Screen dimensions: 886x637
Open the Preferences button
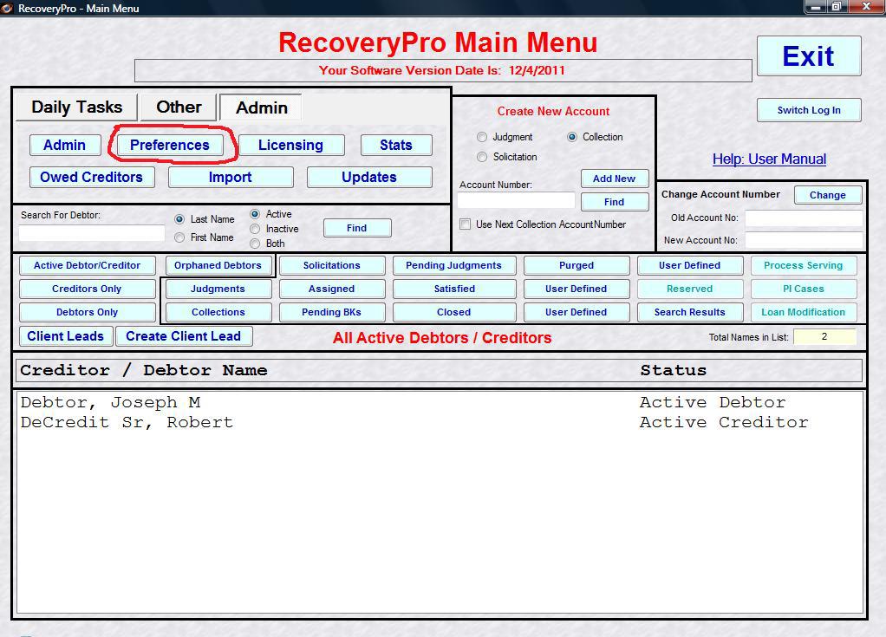[170, 145]
